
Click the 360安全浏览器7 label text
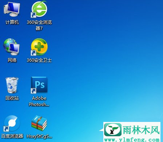click(x=39, y=25)
